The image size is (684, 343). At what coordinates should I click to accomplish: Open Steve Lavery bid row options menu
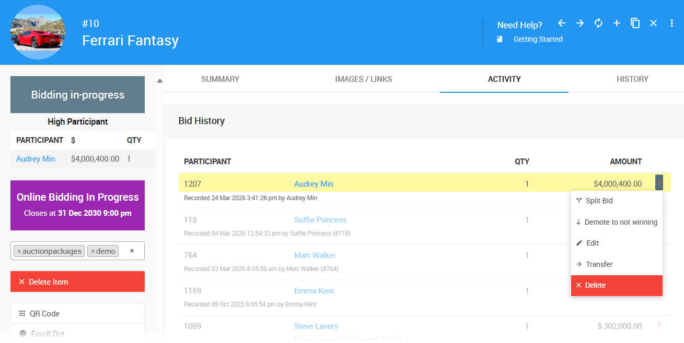(x=659, y=325)
